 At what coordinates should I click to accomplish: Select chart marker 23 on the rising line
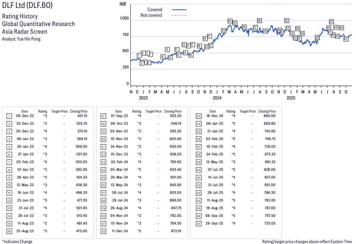pyautogui.click(x=223, y=31)
